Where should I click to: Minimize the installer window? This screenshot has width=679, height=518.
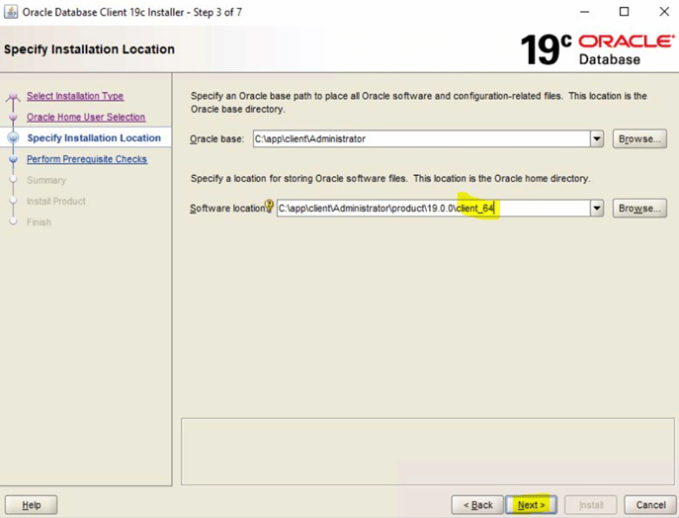pyautogui.click(x=584, y=12)
